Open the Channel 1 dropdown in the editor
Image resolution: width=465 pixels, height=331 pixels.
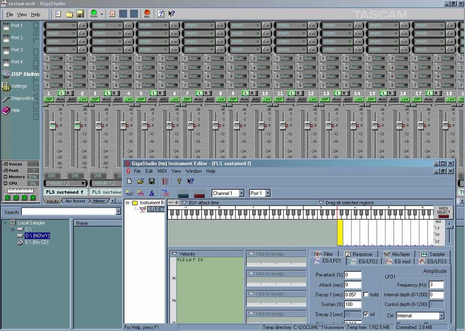point(242,193)
